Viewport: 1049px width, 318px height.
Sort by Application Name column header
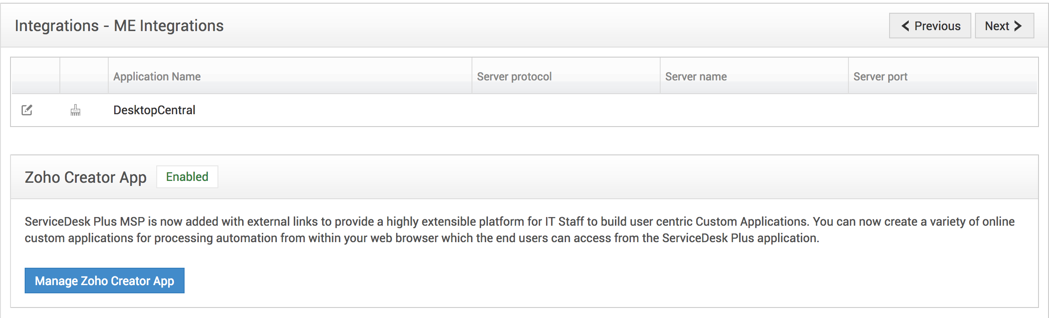point(157,76)
